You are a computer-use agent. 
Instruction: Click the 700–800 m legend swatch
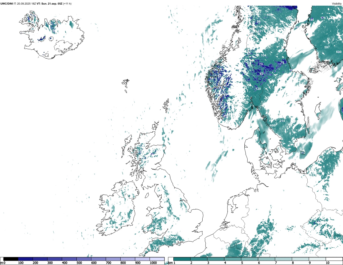point(113,259)
